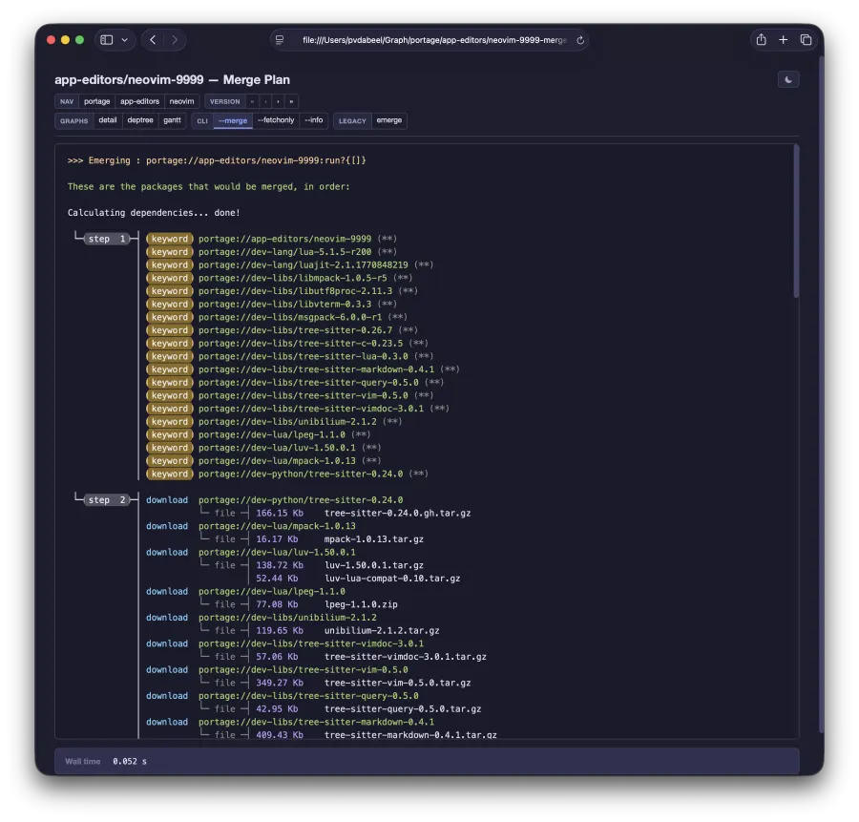Open a new tab with plus icon
Viewport: 859px width, 822px height.
[x=784, y=39]
